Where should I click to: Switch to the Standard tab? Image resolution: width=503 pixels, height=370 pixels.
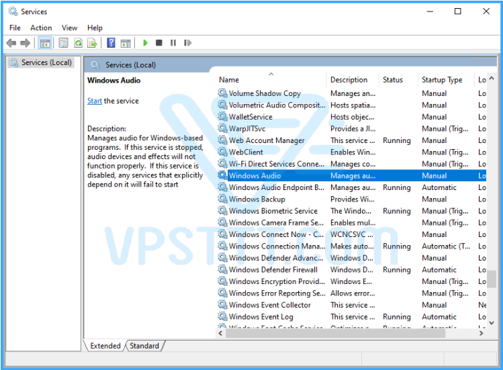click(144, 346)
